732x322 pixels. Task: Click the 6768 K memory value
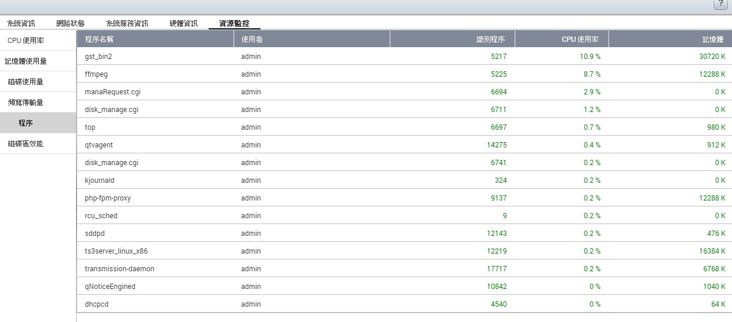[714, 269]
